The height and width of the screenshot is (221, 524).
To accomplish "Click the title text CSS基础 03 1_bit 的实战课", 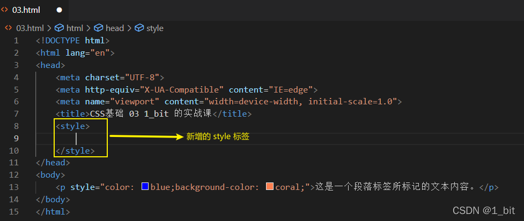I will coord(151,114).
